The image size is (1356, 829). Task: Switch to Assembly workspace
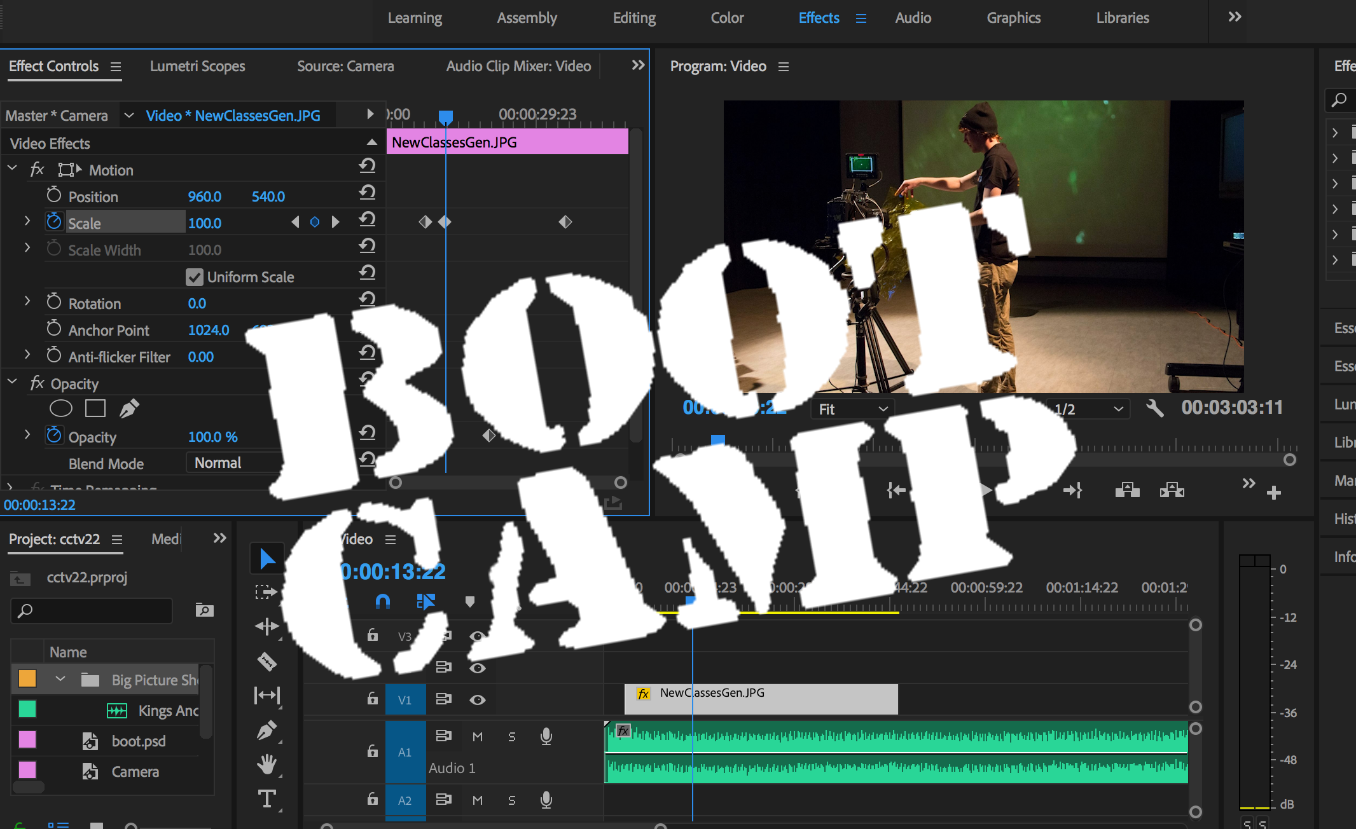tap(527, 18)
